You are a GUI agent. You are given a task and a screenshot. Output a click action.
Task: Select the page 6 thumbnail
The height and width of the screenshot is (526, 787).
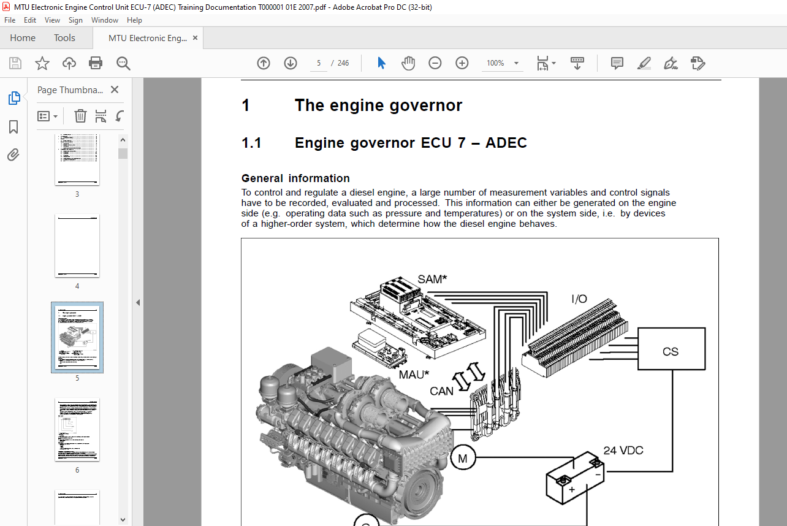pos(77,429)
